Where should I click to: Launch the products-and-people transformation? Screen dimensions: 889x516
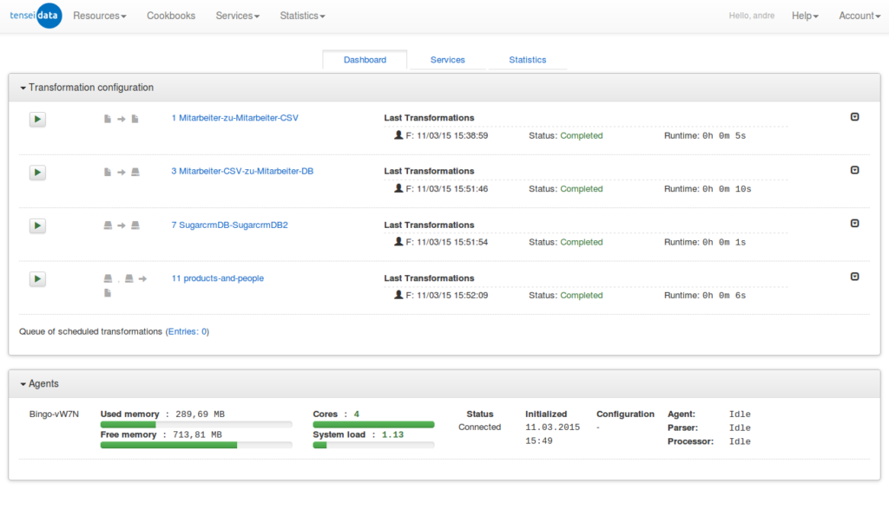click(x=37, y=278)
